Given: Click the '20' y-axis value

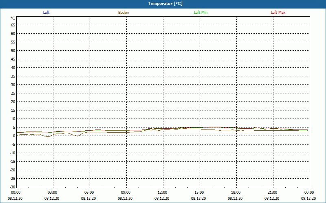Looking at the screenshot, I should tap(13, 102).
